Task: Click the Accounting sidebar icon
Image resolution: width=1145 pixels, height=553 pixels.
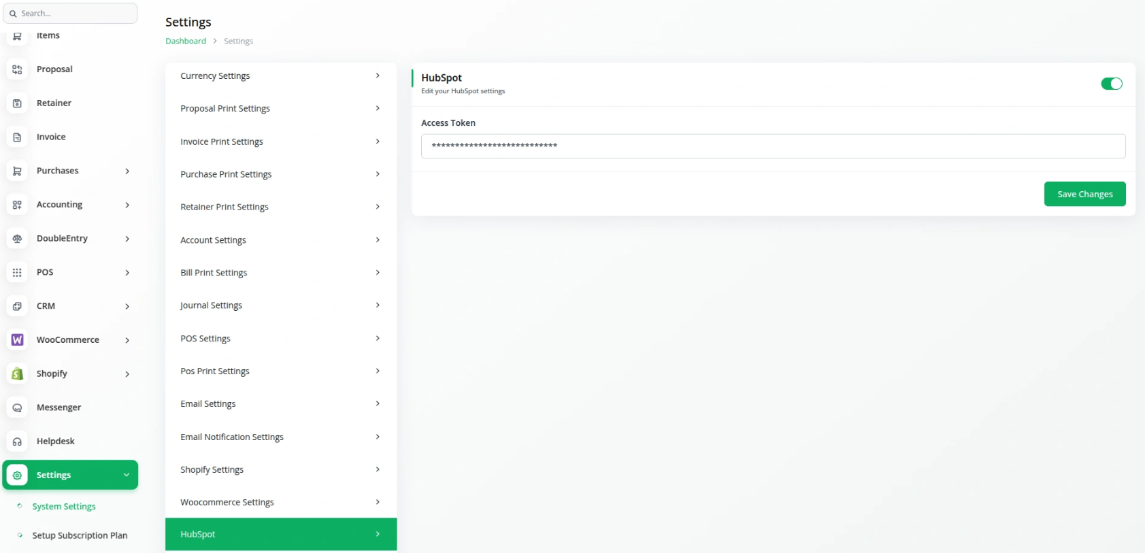Action: [x=17, y=205]
